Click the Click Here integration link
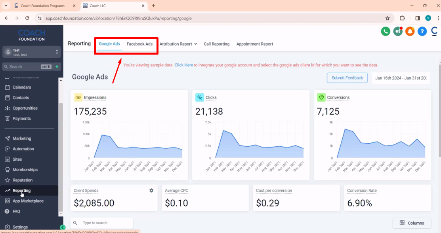The height and width of the screenshot is (233, 441). [184, 65]
